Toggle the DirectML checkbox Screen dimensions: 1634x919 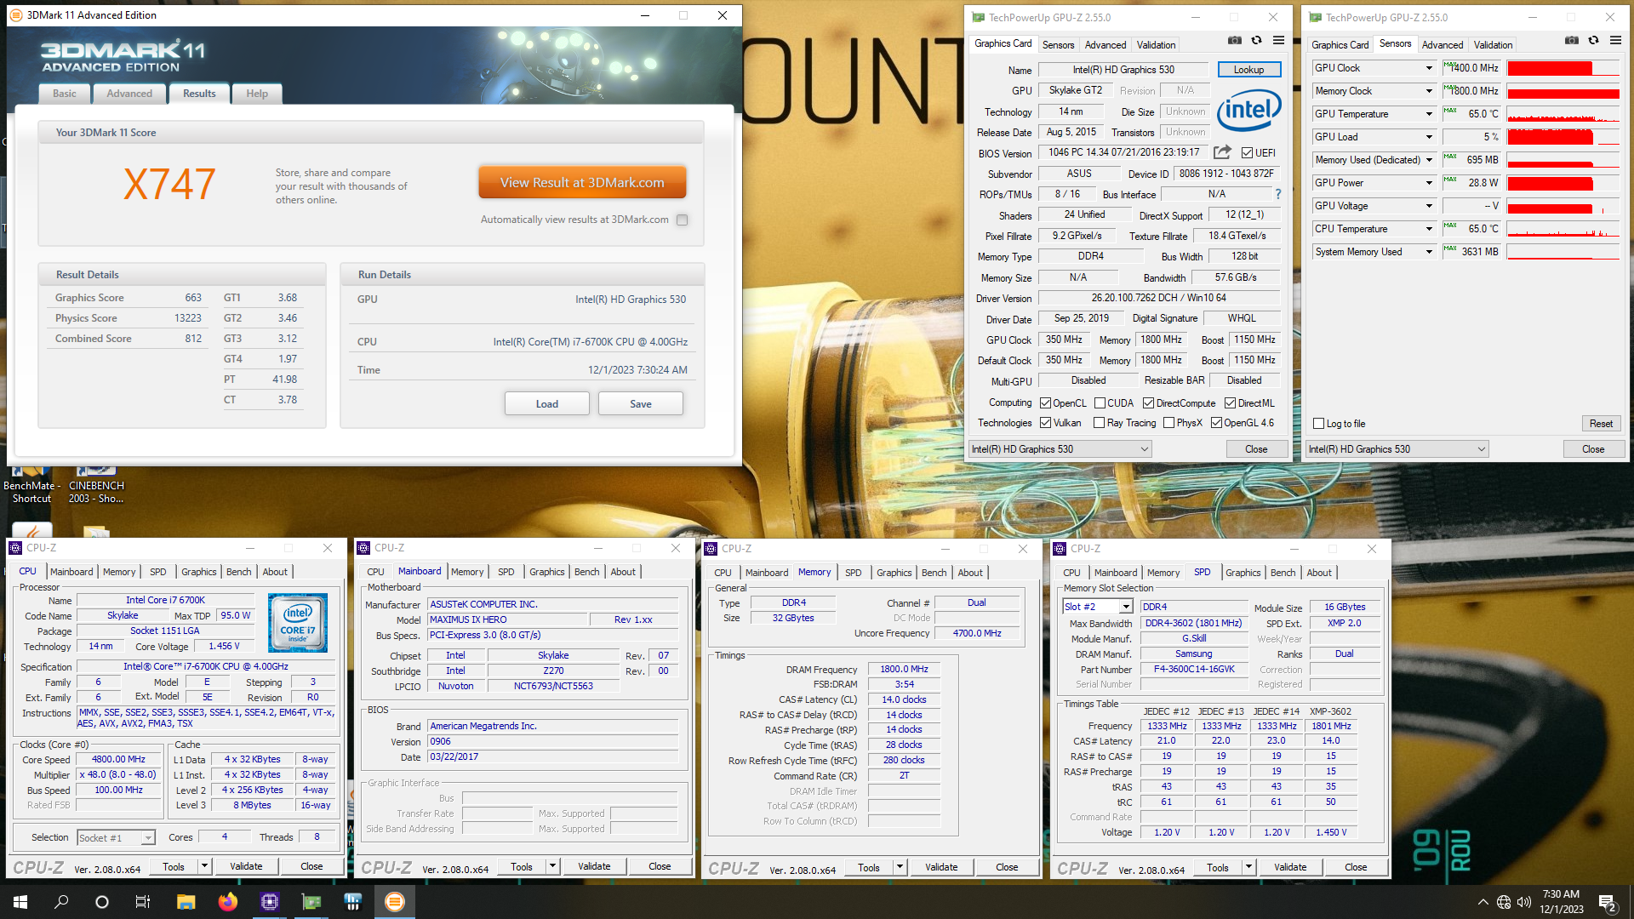(x=1230, y=403)
